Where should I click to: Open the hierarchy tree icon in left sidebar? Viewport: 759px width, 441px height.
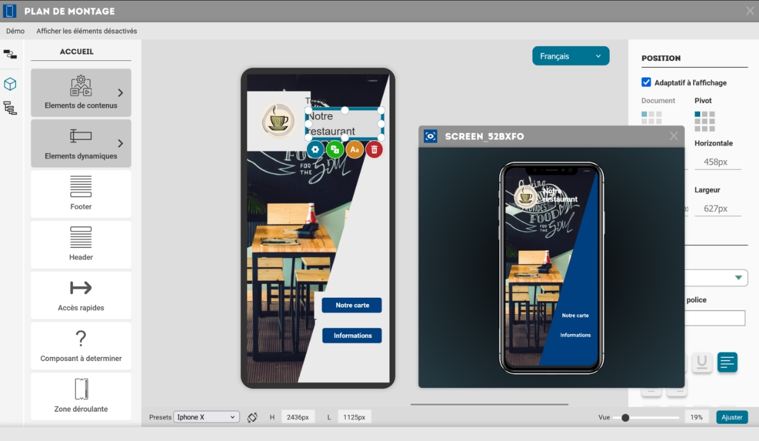pos(10,108)
